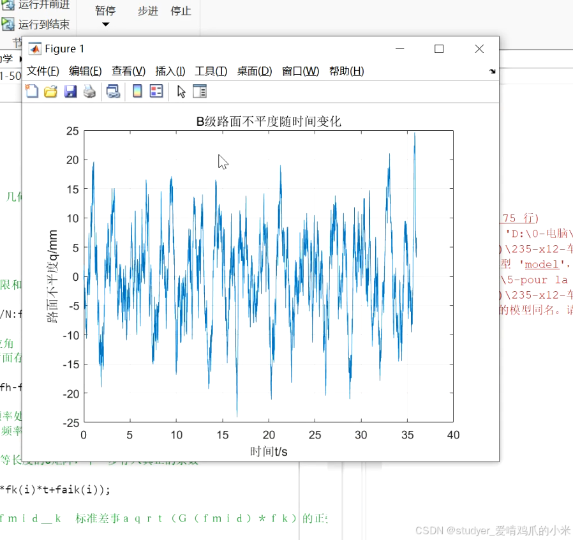Minimize the Figure 1 window
The image size is (573, 540).
[400, 49]
